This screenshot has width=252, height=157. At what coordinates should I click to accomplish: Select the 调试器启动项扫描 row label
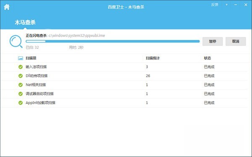tap(39, 94)
